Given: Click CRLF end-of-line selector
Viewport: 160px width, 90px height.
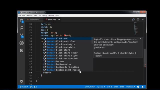Looking at the screenshot, I should (116, 87).
